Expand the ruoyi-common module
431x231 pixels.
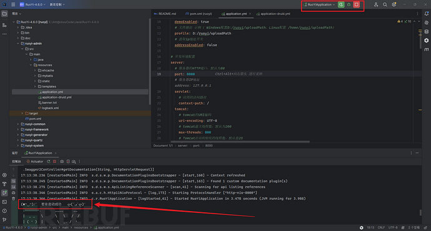point(18,124)
